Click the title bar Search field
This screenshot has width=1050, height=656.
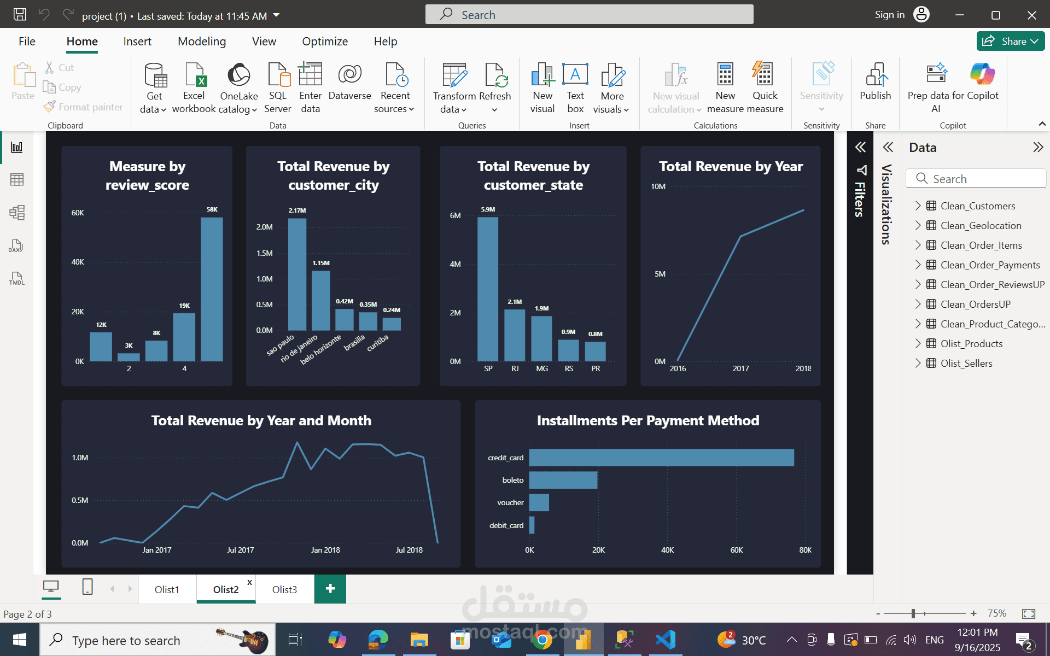coord(589,15)
